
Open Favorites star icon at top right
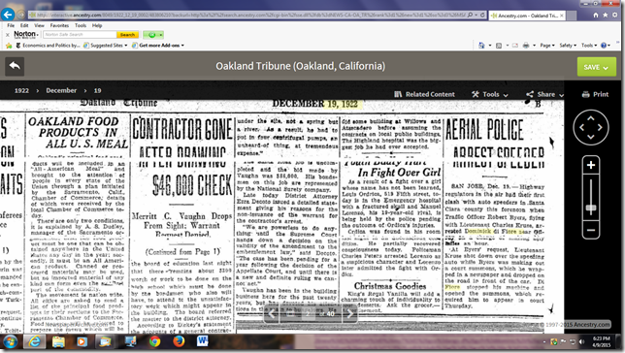coord(605,15)
